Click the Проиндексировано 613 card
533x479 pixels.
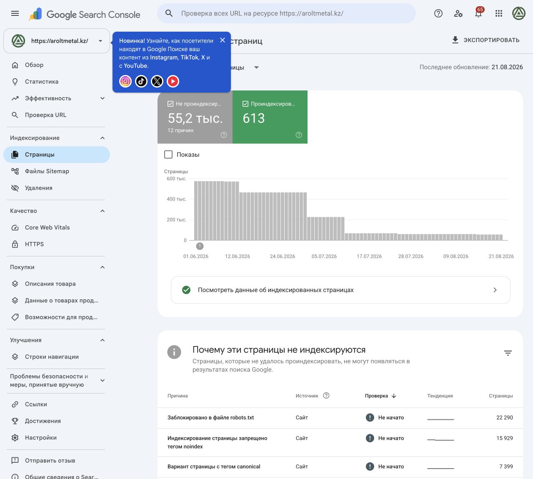point(270,117)
